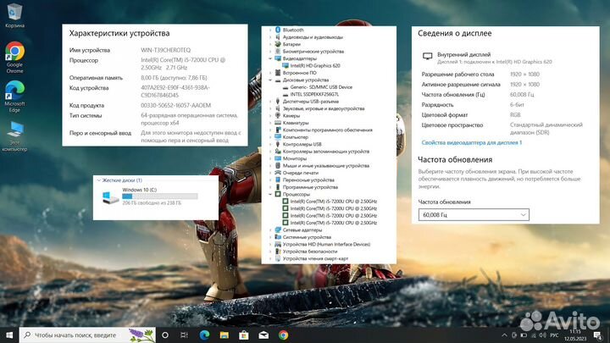
Task: Select the last Intel Core i5-7200U processor entry
Action: (x=334, y=223)
